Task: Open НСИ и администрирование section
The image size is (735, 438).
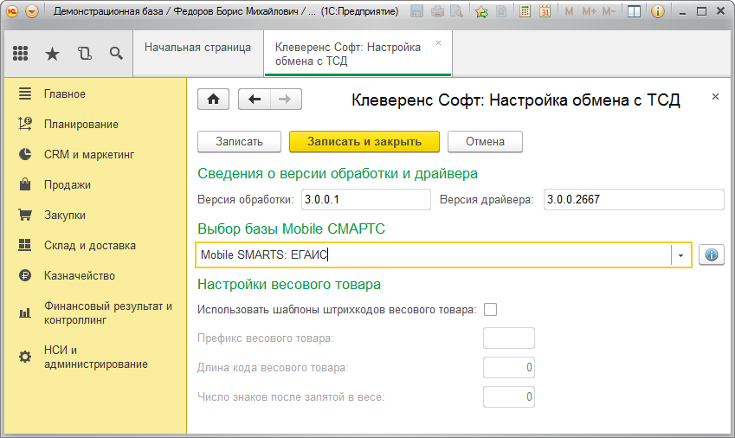Action: pos(96,357)
